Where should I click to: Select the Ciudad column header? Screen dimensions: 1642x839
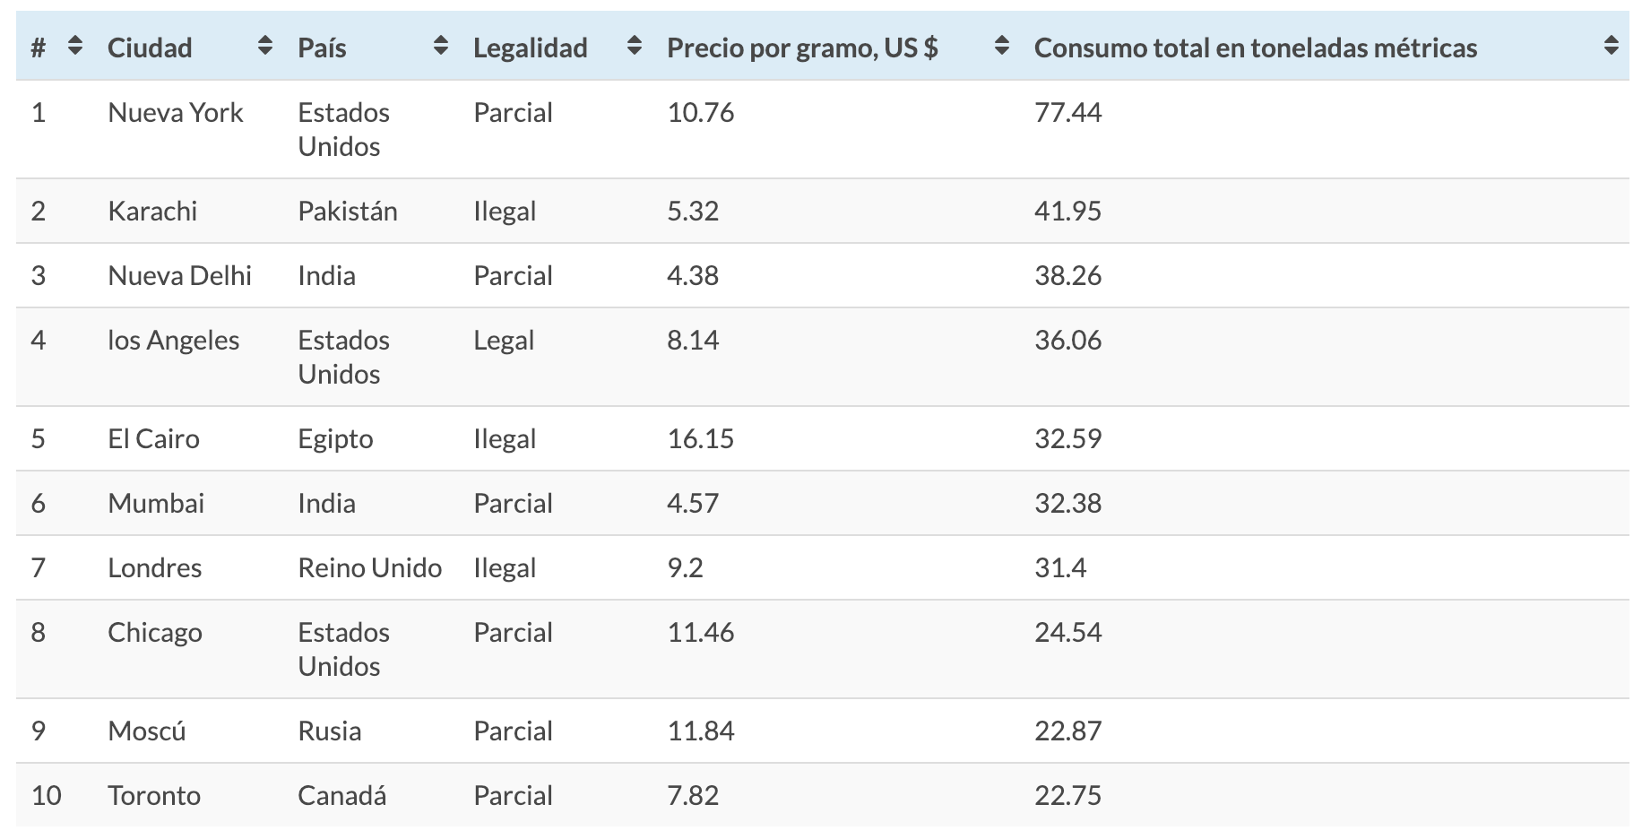[x=151, y=47]
